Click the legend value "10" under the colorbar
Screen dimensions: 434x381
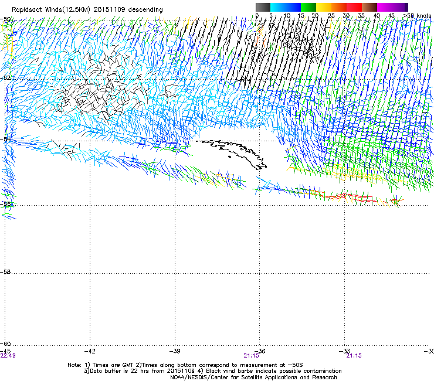[287, 15]
